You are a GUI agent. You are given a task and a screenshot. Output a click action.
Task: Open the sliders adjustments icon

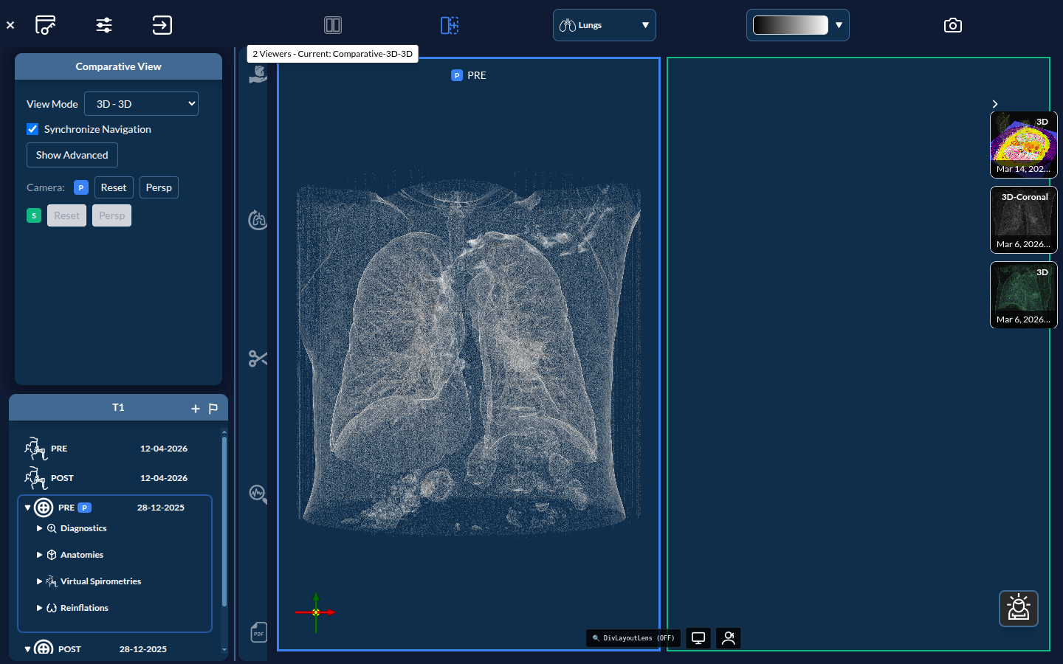click(104, 25)
